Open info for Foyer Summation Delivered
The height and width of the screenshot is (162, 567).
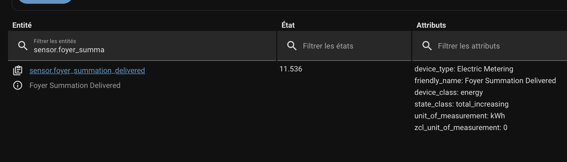[x=18, y=85]
